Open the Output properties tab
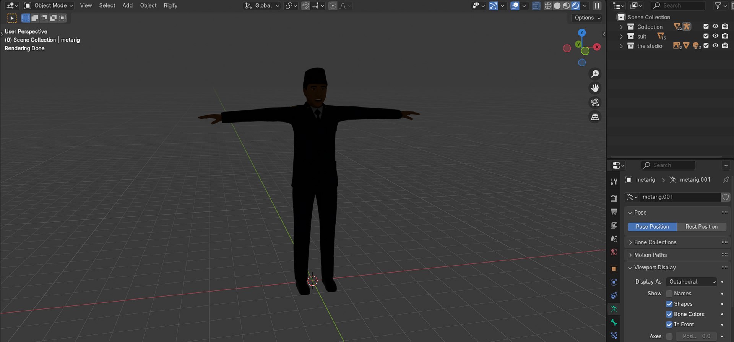734x342 pixels. click(614, 212)
